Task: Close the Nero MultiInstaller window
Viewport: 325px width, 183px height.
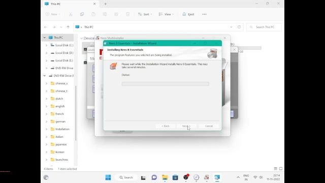Action: (225, 38)
